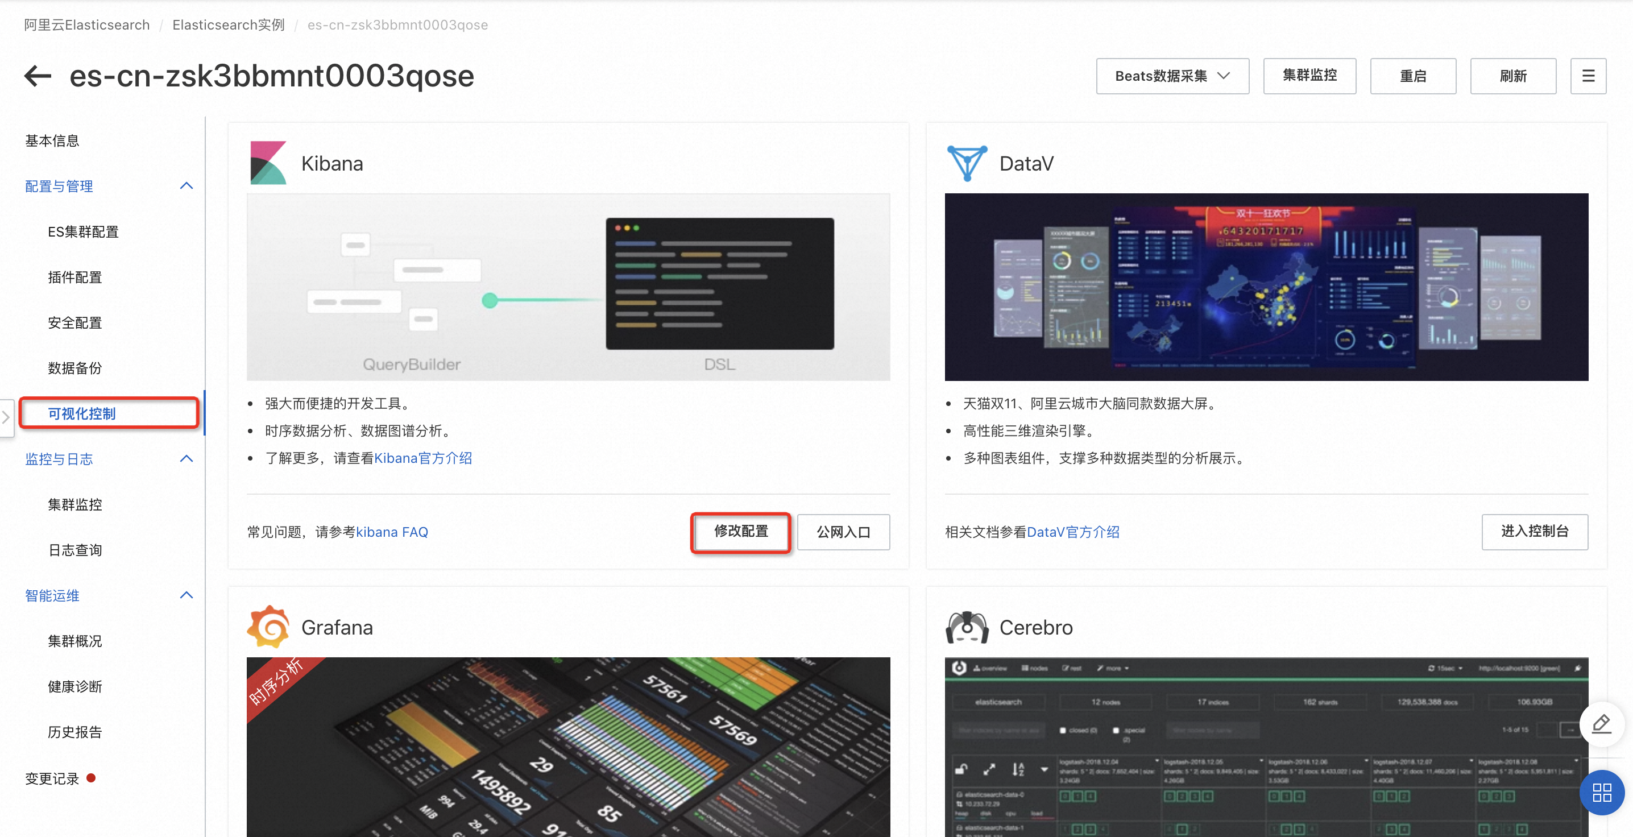The height and width of the screenshot is (837, 1633).
Task: Click Grafana dashboard preview image
Action: (568, 747)
